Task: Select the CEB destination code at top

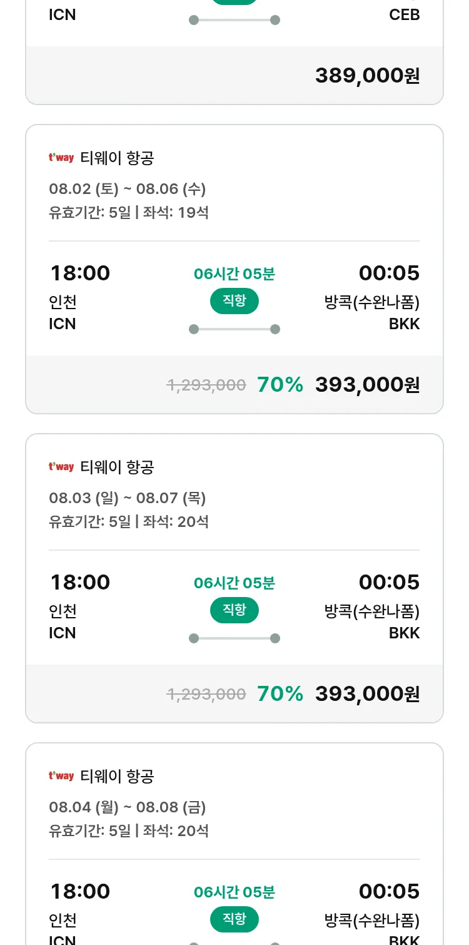Action: point(405,14)
